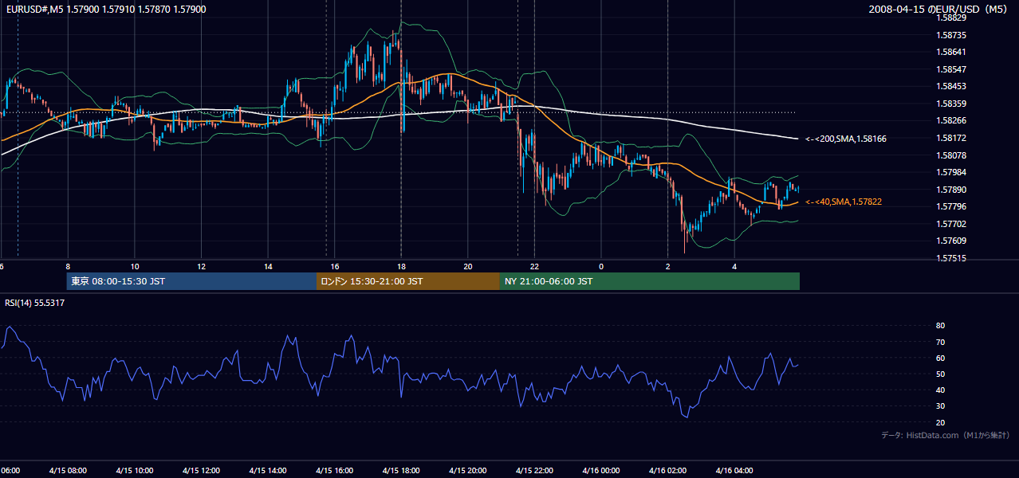
Task: Click hour tick 14 under the price chart
Action: pyautogui.click(x=268, y=267)
